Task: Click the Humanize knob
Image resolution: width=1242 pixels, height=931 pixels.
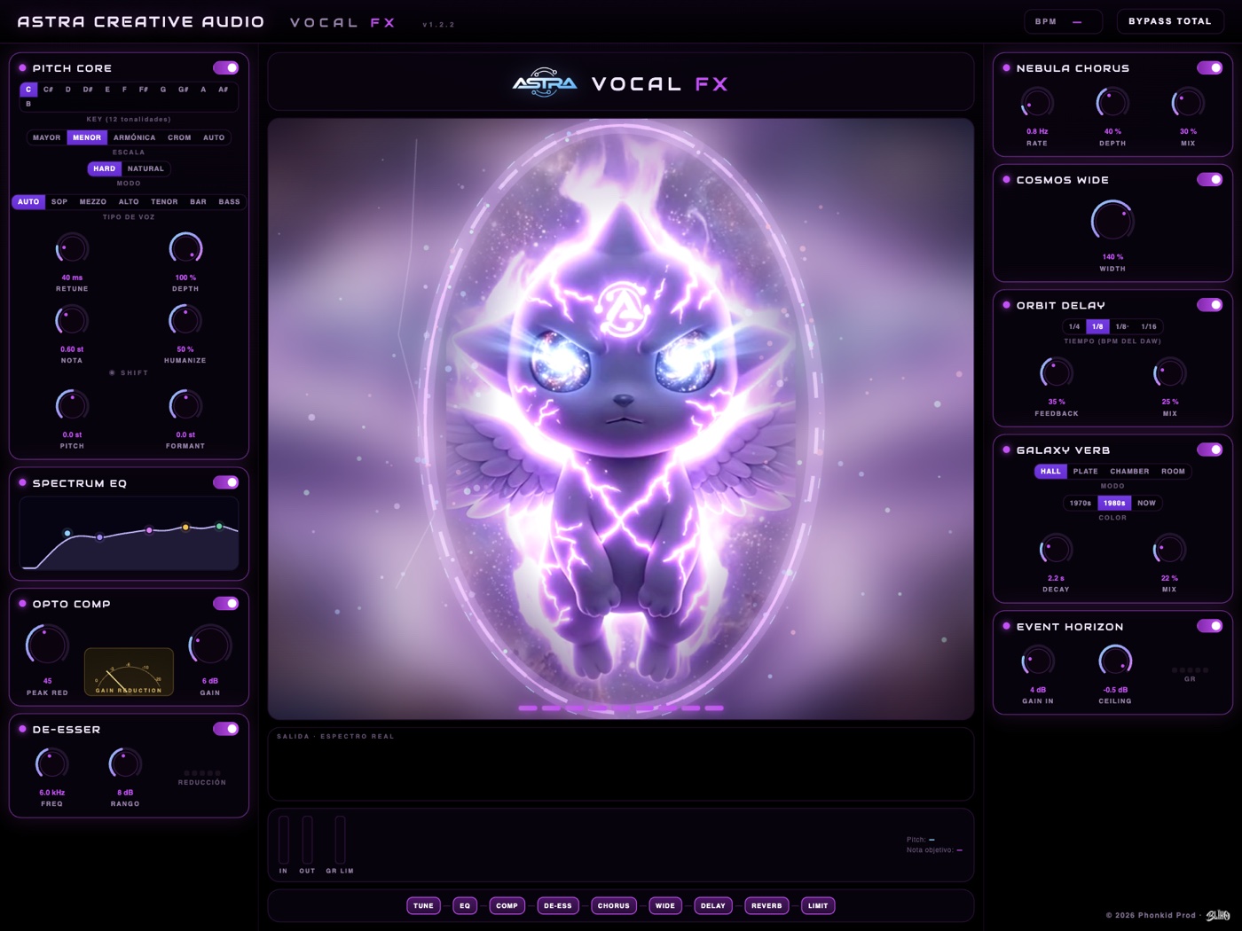Action: pyautogui.click(x=185, y=321)
